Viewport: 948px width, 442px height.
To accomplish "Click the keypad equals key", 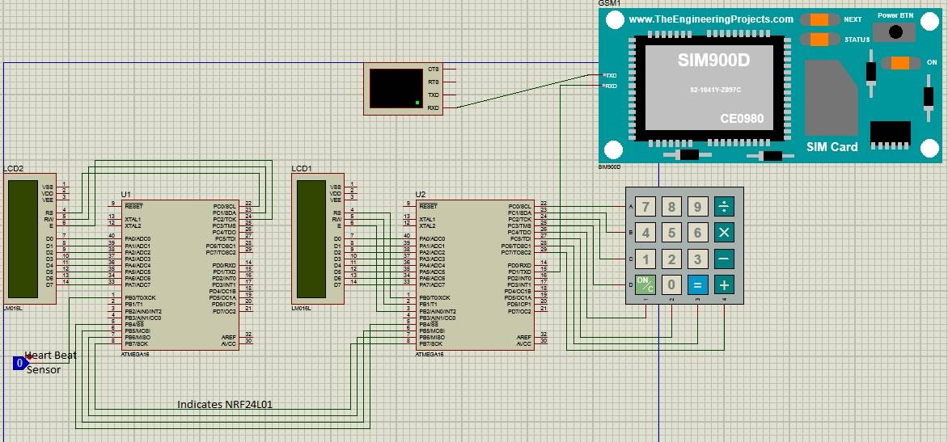I will (x=698, y=284).
